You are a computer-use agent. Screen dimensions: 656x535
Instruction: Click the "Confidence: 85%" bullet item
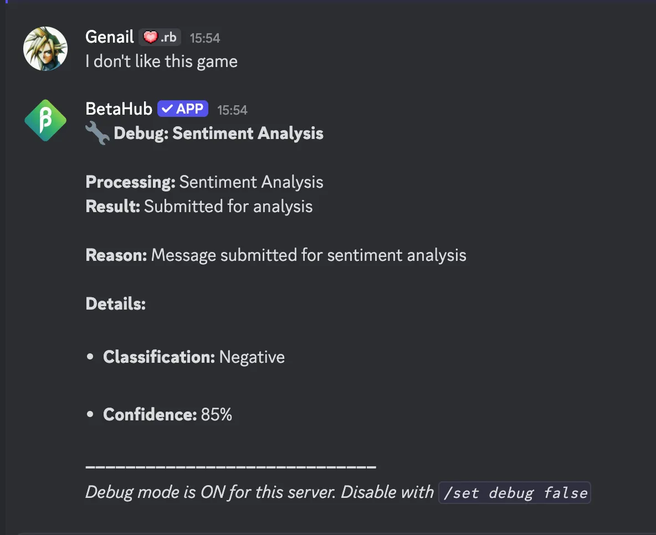(x=167, y=415)
